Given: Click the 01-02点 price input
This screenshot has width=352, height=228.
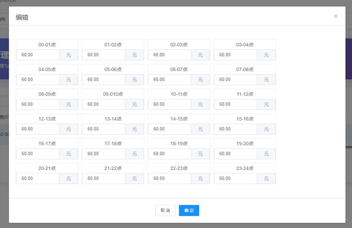Looking at the screenshot, I should (x=104, y=55).
